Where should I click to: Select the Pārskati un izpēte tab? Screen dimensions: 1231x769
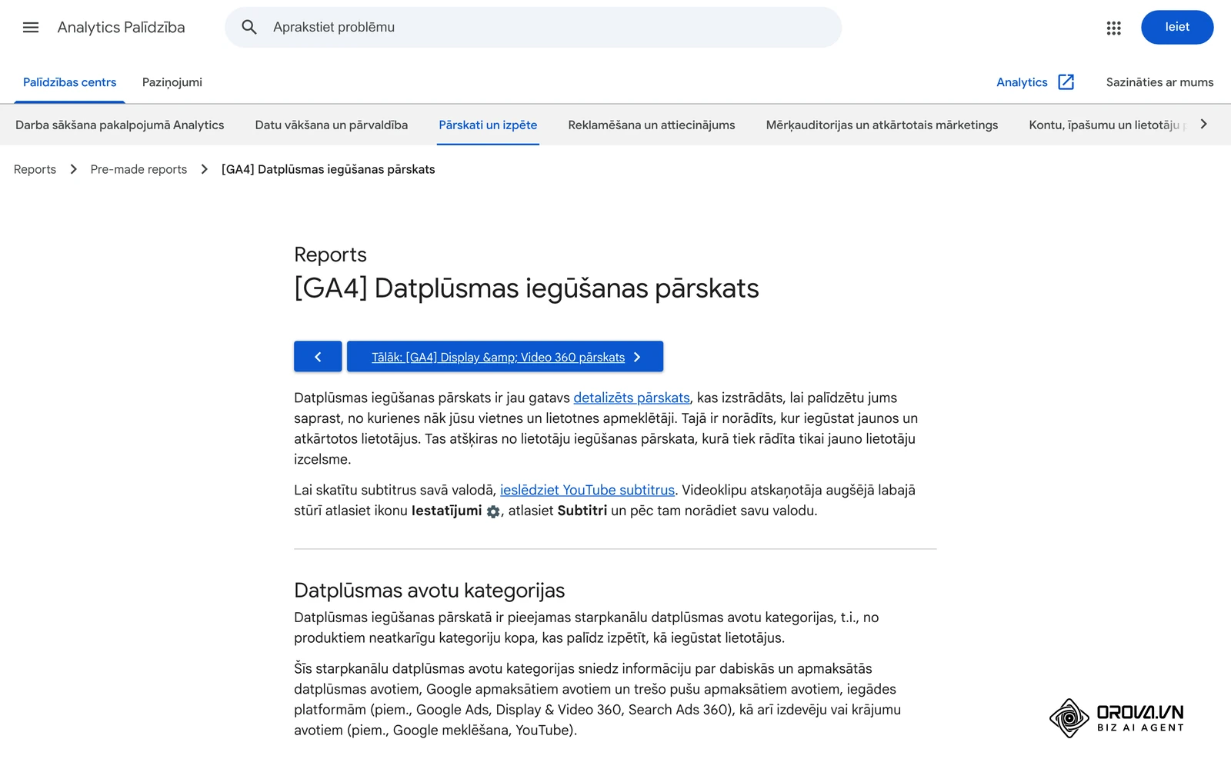tap(488, 125)
